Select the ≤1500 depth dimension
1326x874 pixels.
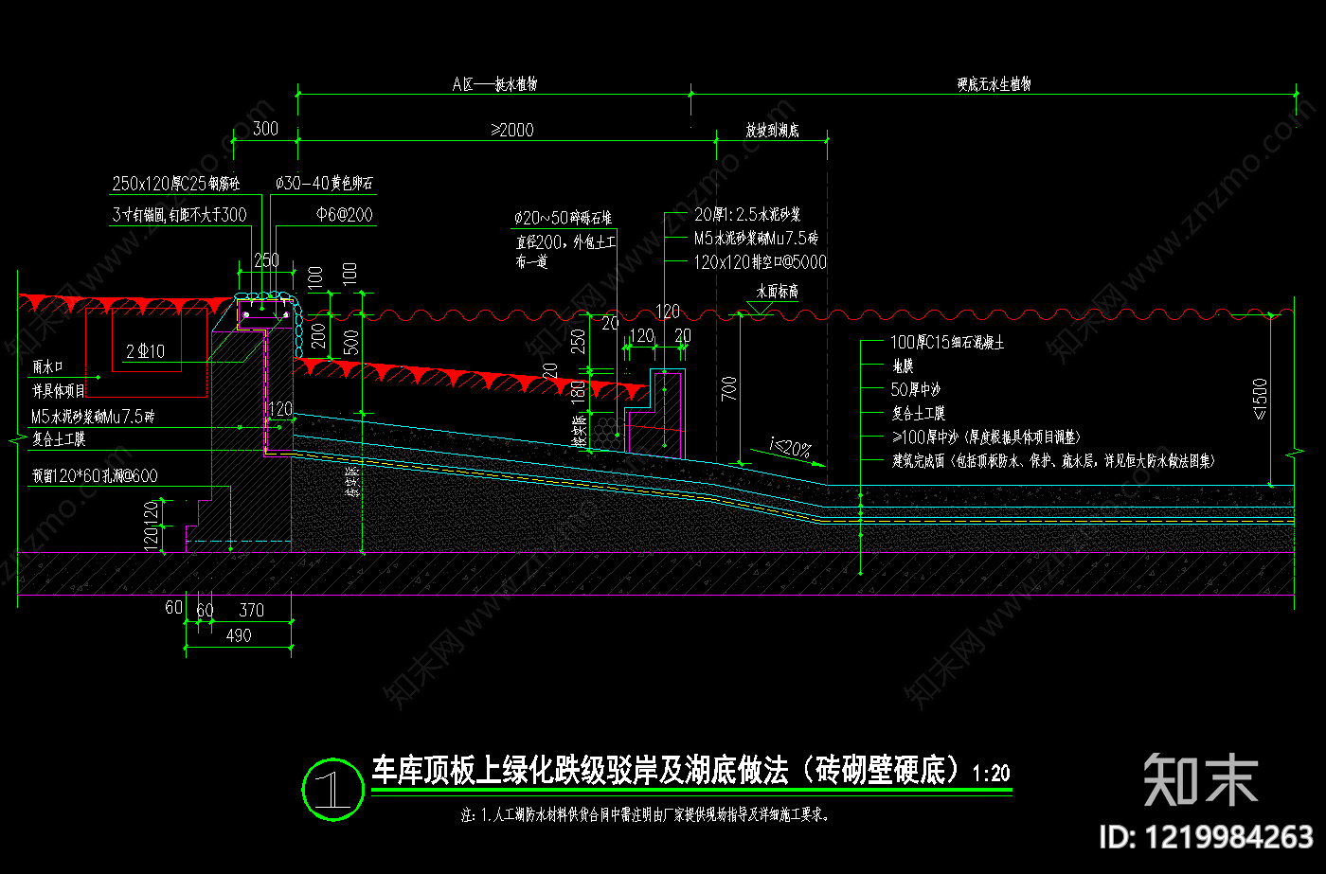(x=1261, y=399)
